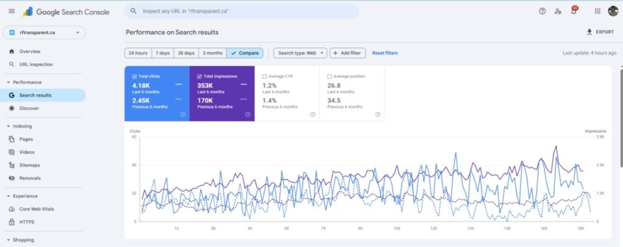Open the hamburger main menu
This screenshot has width=623, height=247.
coord(12,11)
